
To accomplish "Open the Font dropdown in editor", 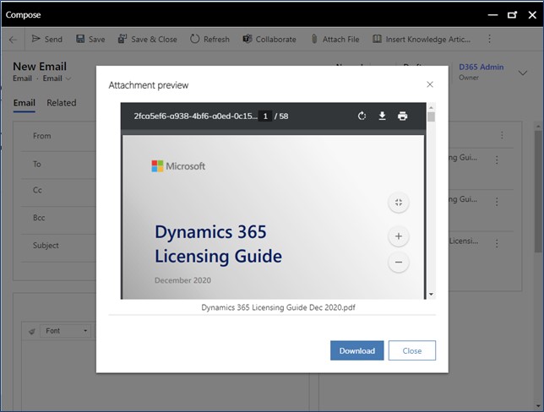I will [66, 331].
